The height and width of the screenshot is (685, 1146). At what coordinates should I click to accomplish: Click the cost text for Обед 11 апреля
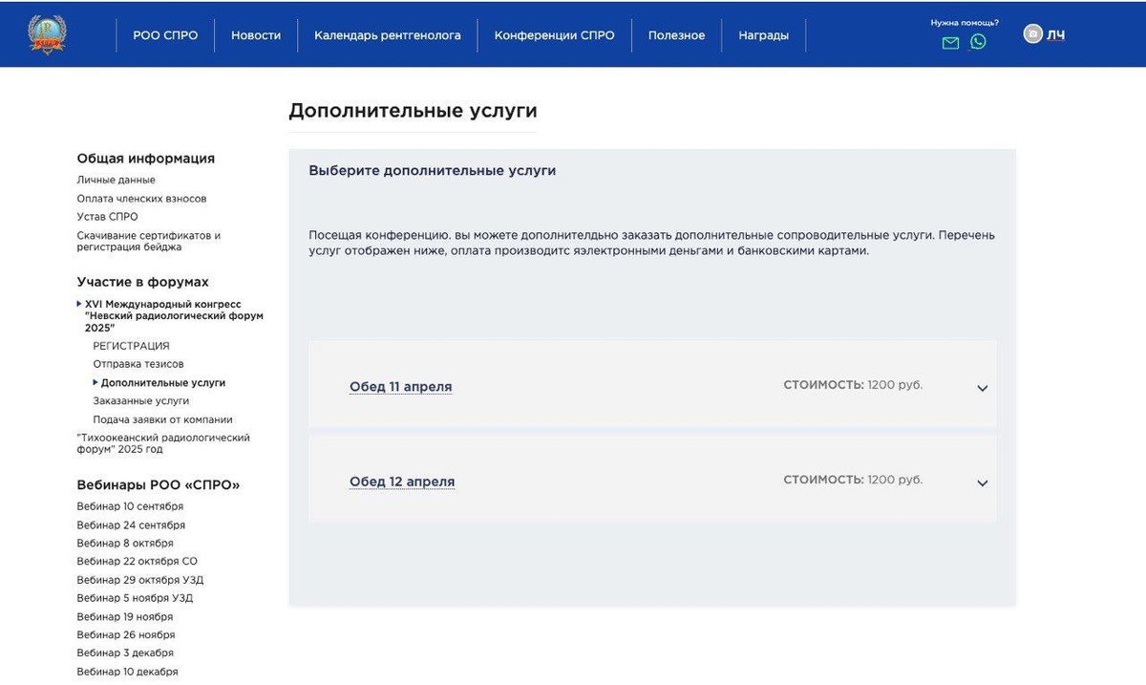[853, 385]
